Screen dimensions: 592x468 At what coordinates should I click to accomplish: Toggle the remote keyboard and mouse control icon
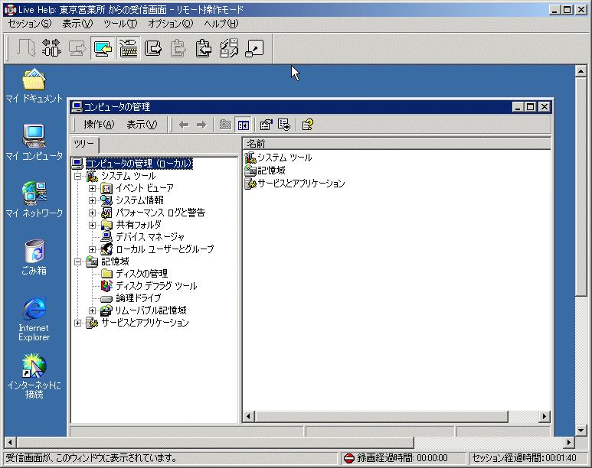click(x=129, y=48)
